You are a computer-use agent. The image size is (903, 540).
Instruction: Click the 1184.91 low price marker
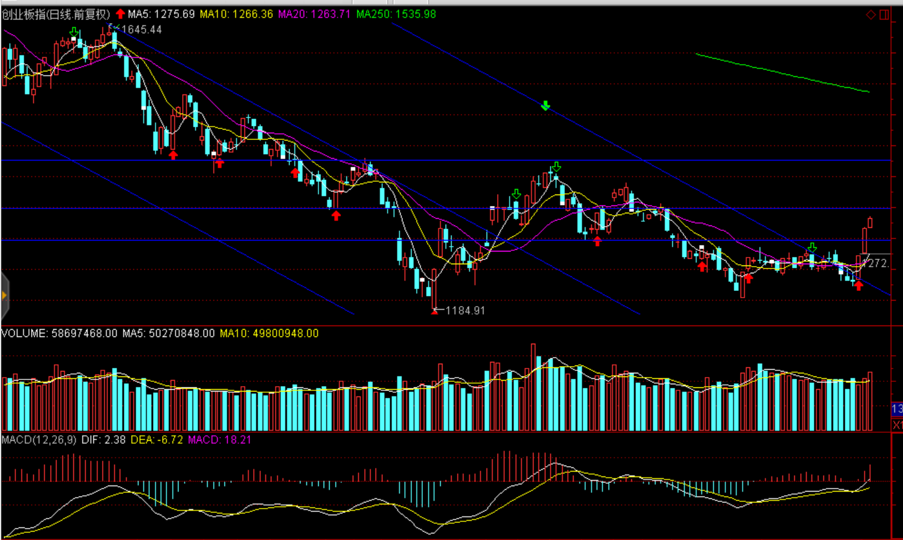coord(465,310)
